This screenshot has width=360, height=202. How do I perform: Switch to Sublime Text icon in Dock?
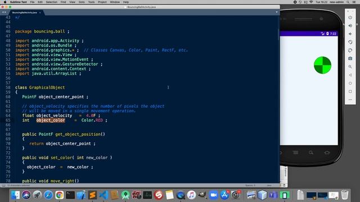[x=92, y=195]
